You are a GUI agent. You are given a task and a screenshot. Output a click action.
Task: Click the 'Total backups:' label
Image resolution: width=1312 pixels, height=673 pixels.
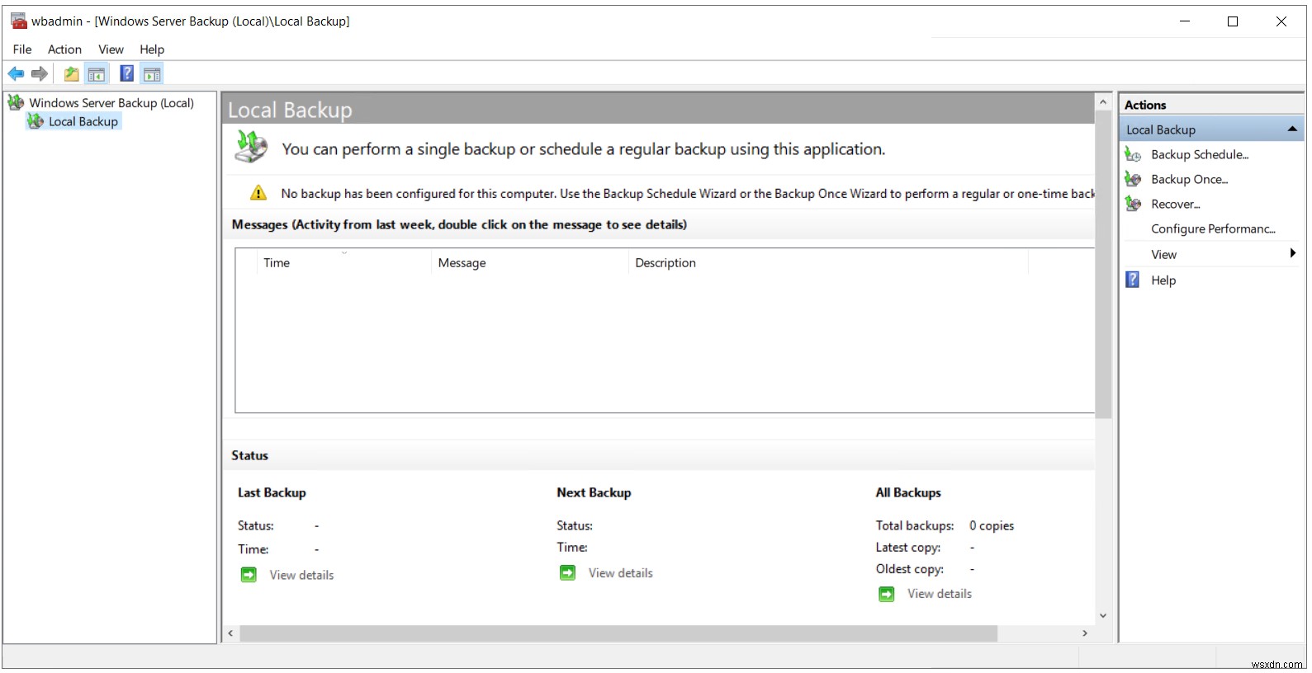(x=915, y=526)
